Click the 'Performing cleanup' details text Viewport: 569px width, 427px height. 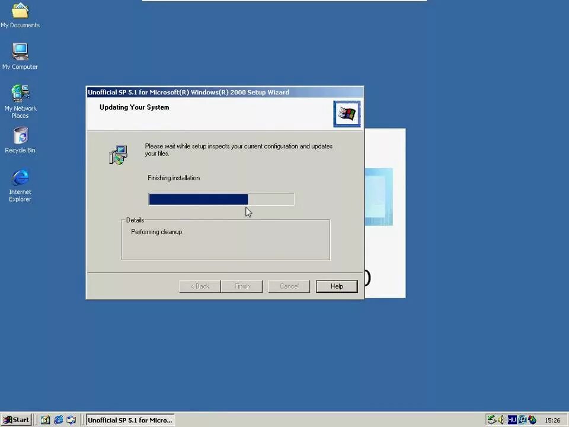pos(156,232)
